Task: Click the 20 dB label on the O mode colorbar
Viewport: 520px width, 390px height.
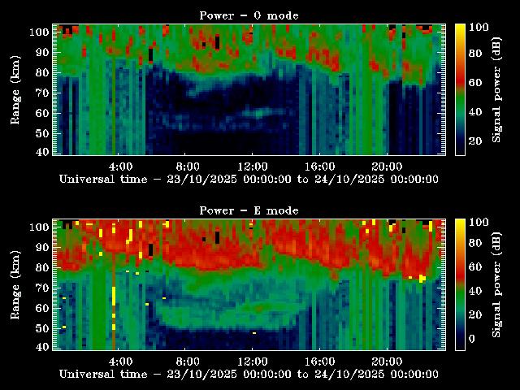Action: [477, 141]
